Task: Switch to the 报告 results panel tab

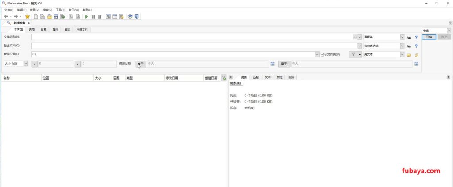Action: pos(292,77)
